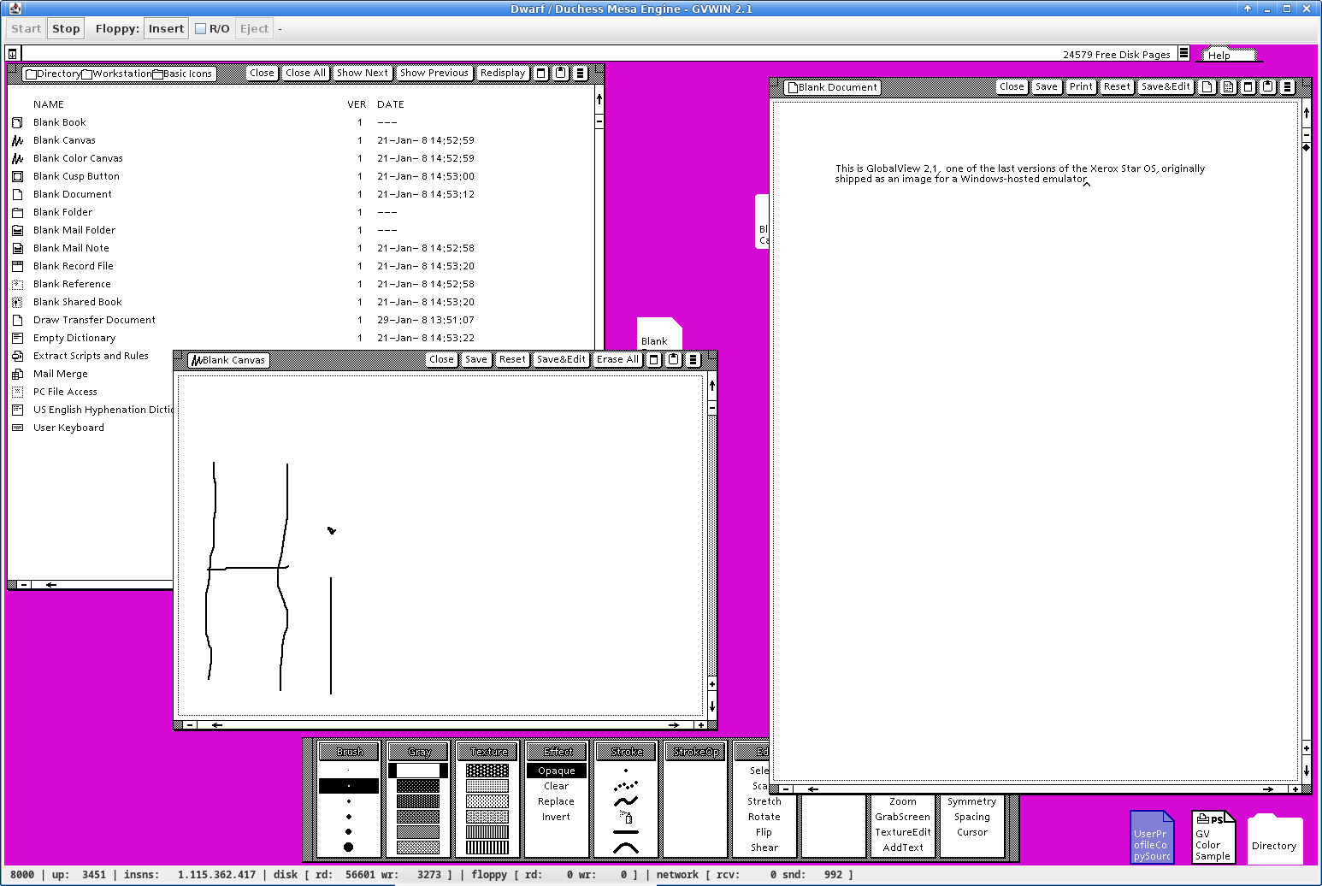Viewport: 1322px width, 886px height.
Task: Open the Directory folder desktop icon
Action: coord(1274,837)
